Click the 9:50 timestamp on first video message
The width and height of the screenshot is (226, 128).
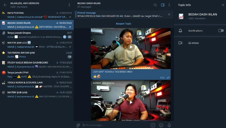[162, 78]
